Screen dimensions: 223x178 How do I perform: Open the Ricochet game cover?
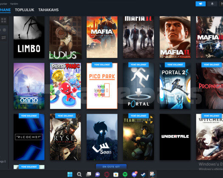[x=29, y=137]
